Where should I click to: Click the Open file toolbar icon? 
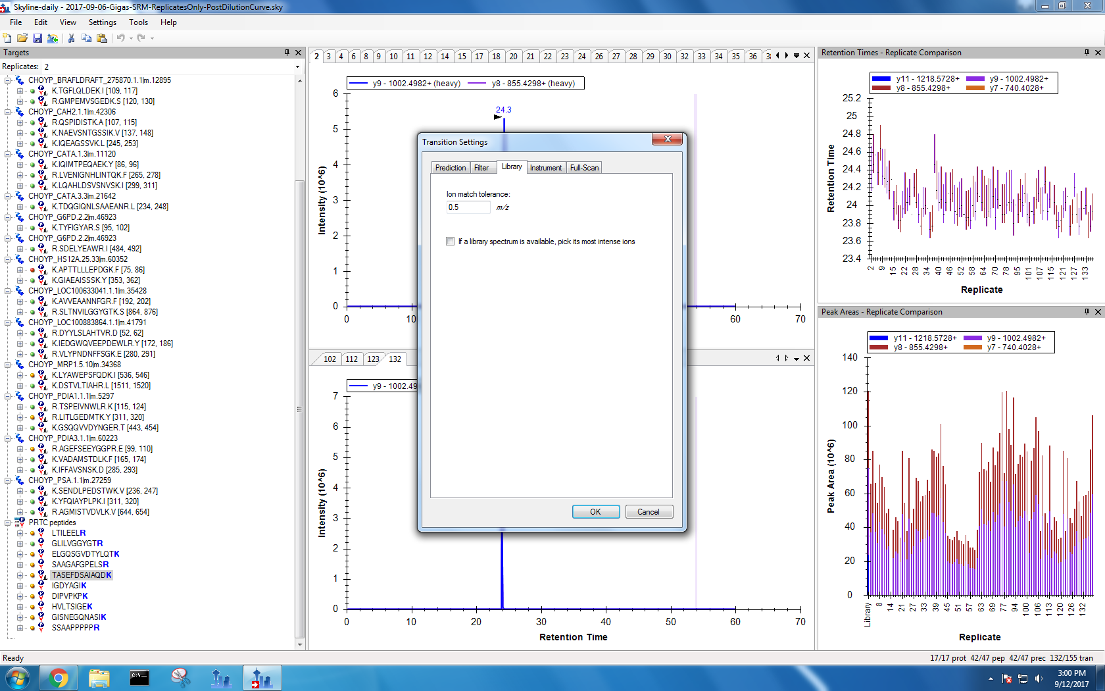(22, 38)
